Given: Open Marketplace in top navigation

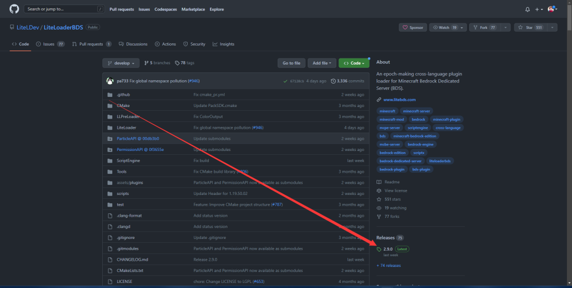Looking at the screenshot, I should (193, 9).
